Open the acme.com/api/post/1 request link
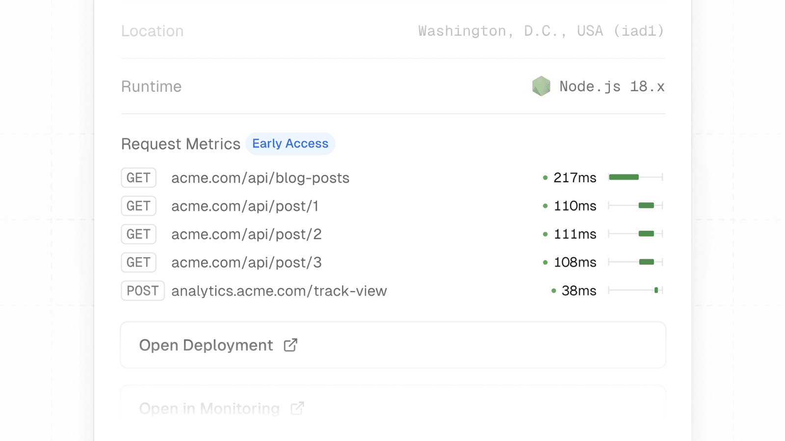The image size is (785, 441). (x=245, y=206)
